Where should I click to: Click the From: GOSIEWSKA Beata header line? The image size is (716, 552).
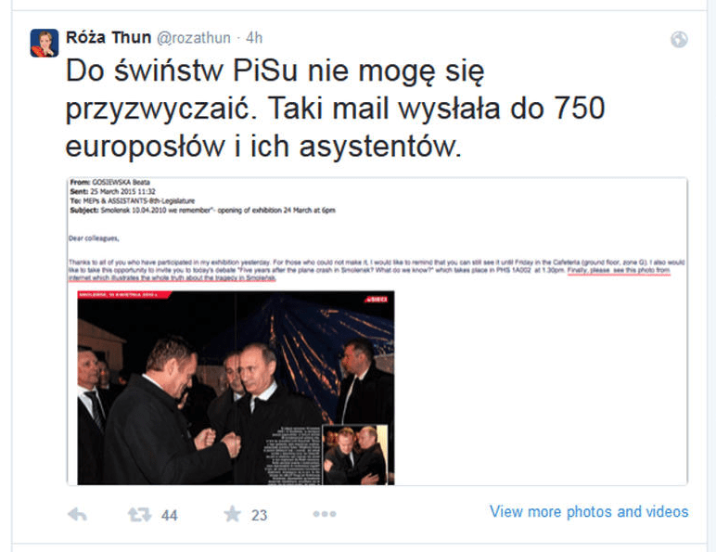[x=109, y=182]
